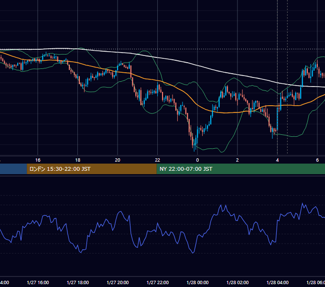Click the 1/28 02:00 oscillator time label
This screenshot has width=325, height=287.
(238, 282)
